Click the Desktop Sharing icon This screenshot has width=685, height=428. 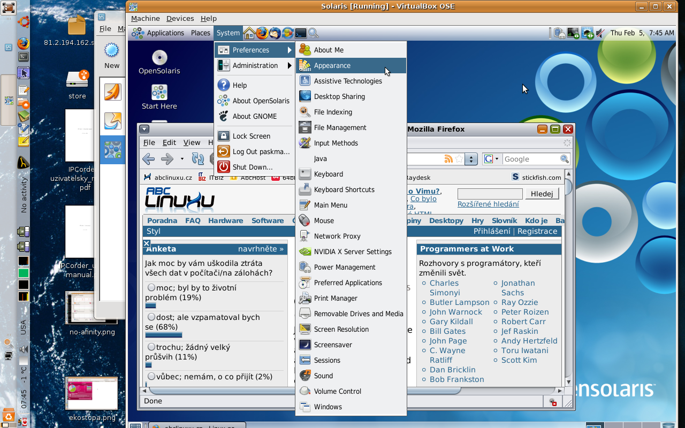click(x=305, y=96)
